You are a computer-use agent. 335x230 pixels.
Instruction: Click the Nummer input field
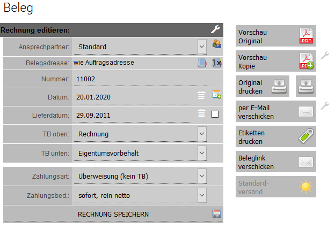click(x=134, y=79)
